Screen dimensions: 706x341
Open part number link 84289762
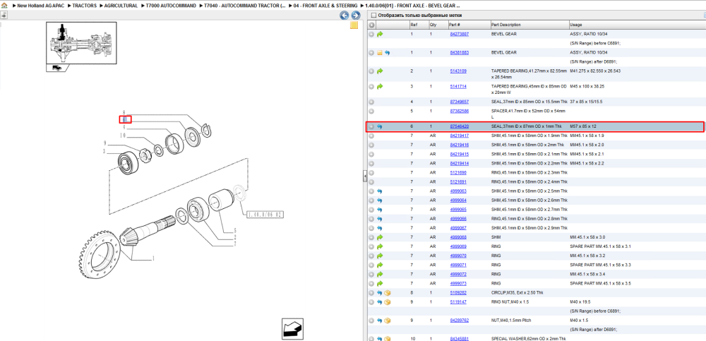[460, 321]
